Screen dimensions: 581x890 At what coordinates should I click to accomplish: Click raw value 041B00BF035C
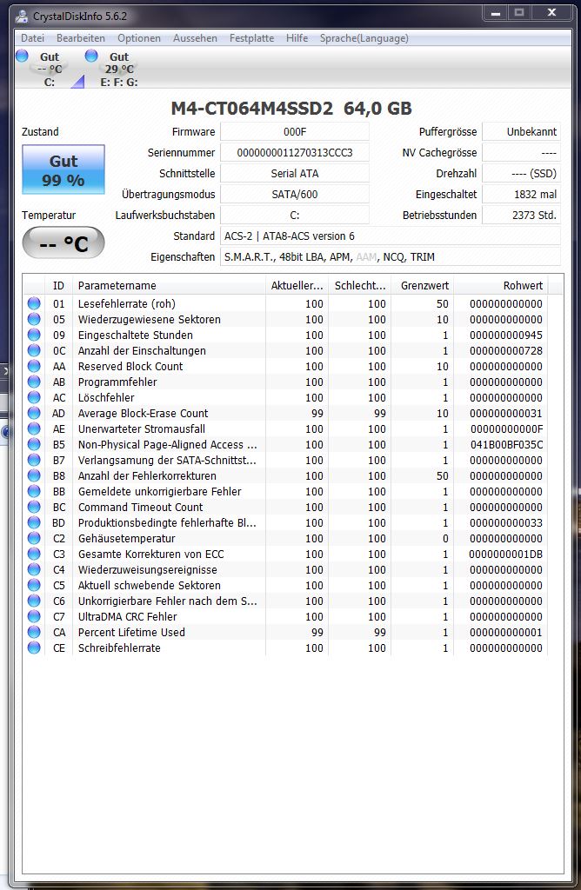[506, 444]
